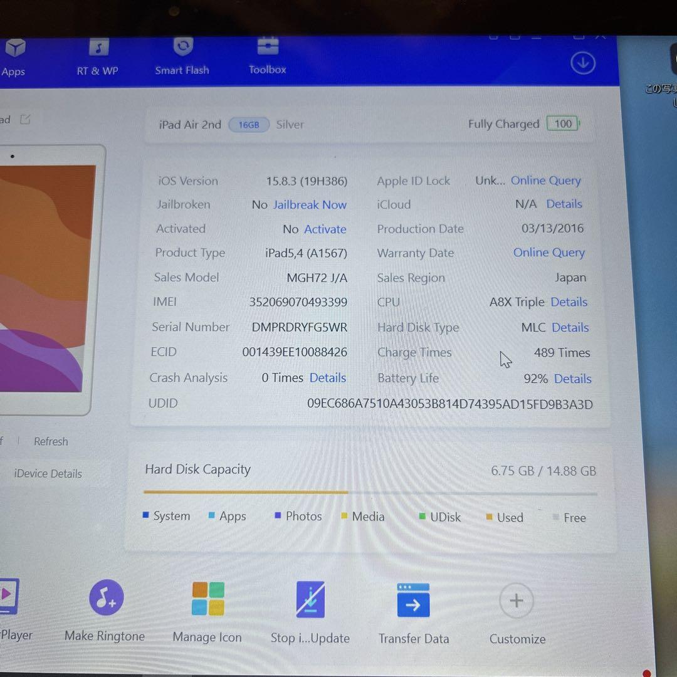
Task: Click the iPad Air 2nd device name
Action: pyautogui.click(x=190, y=125)
